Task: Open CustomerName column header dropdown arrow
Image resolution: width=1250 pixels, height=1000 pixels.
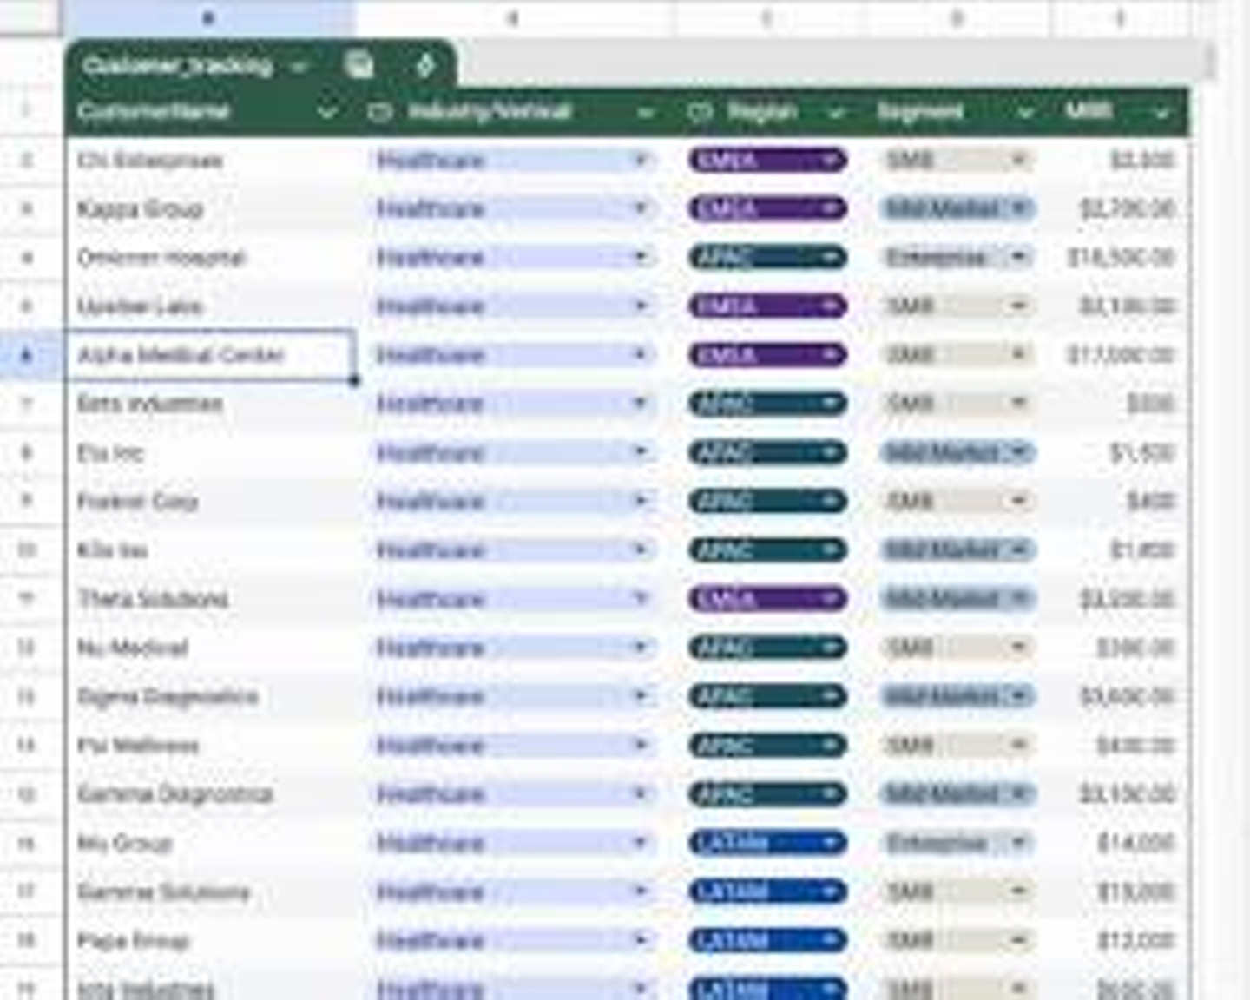Action: click(327, 113)
